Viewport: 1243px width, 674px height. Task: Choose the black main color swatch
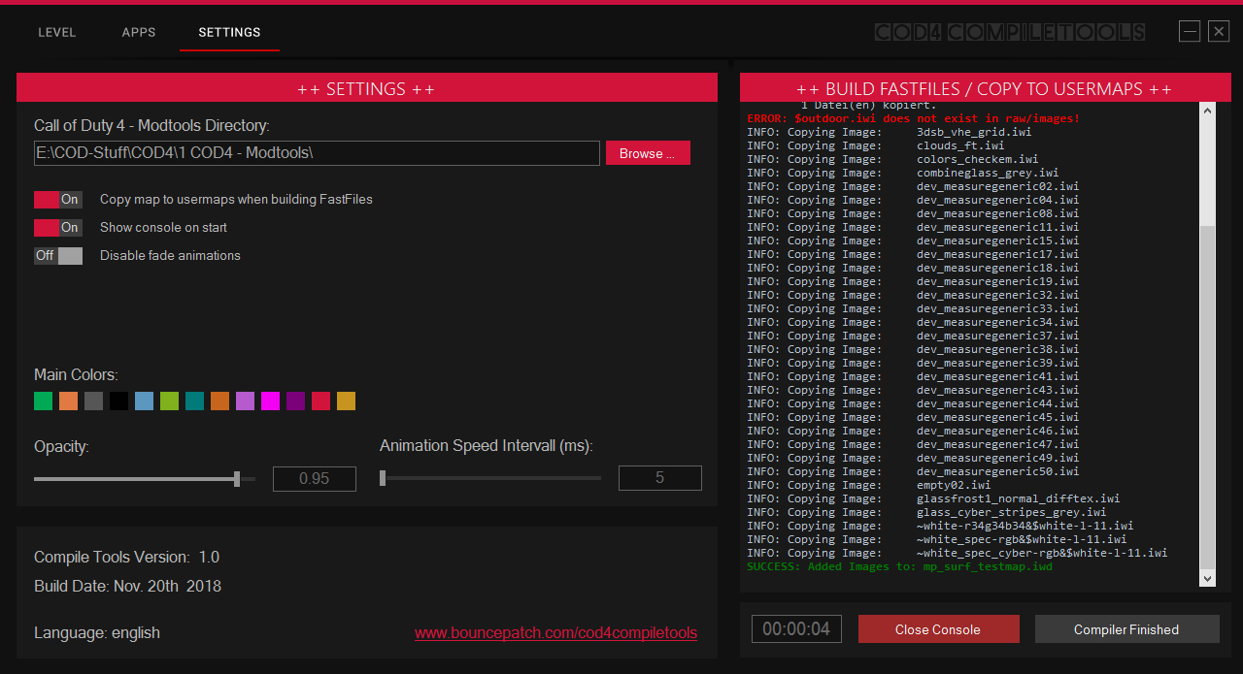pos(118,401)
